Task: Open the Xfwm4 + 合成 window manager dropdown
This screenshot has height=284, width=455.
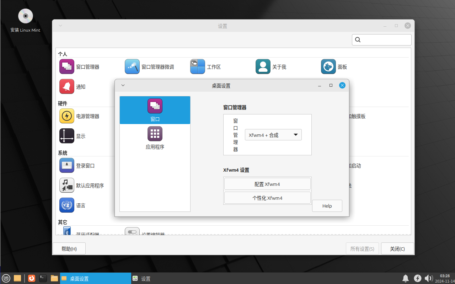Action: [x=273, y=135]
